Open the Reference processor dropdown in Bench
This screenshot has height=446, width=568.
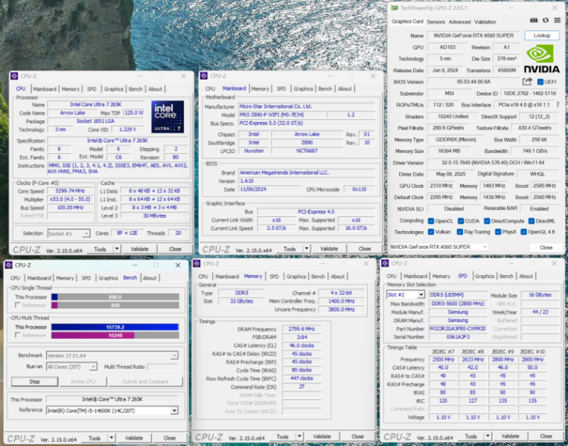174,410
